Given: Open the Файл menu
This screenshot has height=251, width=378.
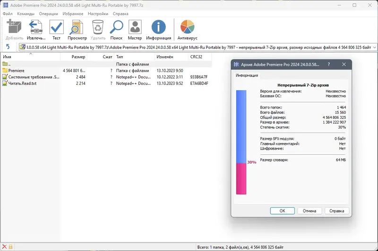Looking at the screenshot, I should 8,14.
